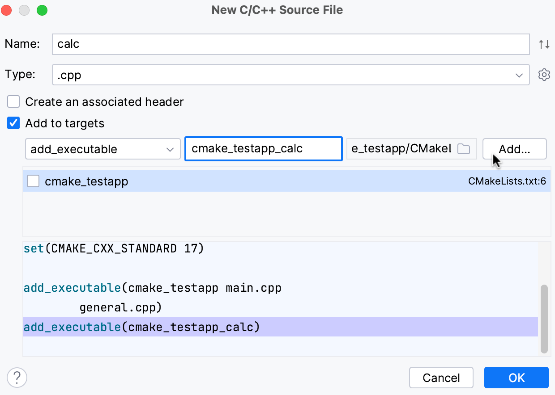Click inside the Name field containing calc
This screenshot has width=555, height=395.
(291, 44)
